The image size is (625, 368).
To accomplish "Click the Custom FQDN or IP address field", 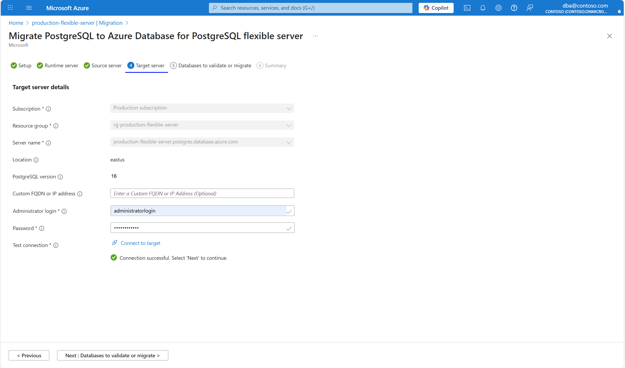I will click(202, 193).
